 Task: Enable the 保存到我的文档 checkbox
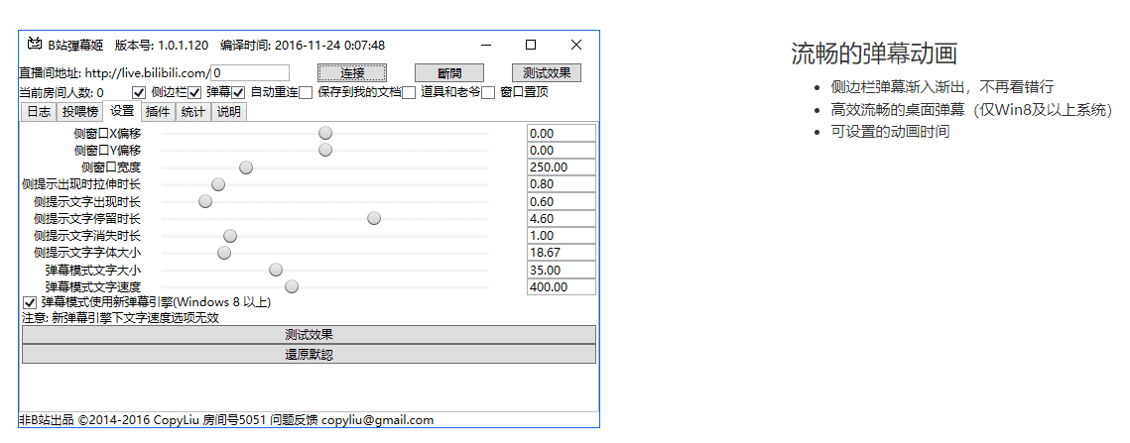click(306, 92)
